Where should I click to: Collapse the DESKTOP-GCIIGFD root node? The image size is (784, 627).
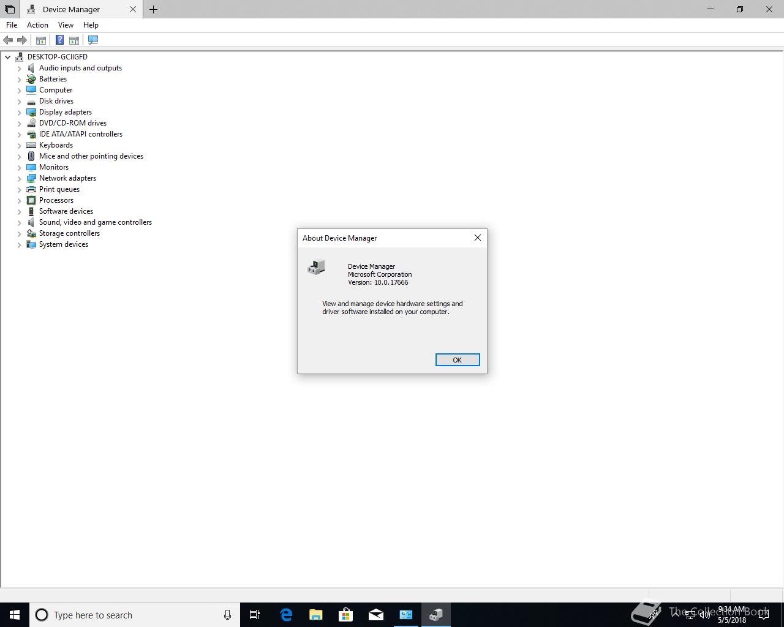(x=7, y=57)
